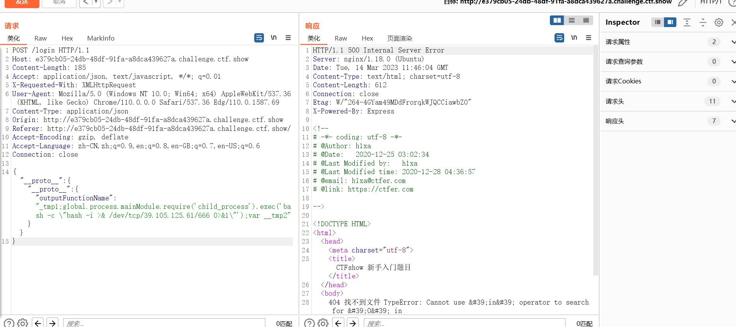Click the 'Server: nginx/1.18.0 (Ubuntu)' line

coord(368,59)
